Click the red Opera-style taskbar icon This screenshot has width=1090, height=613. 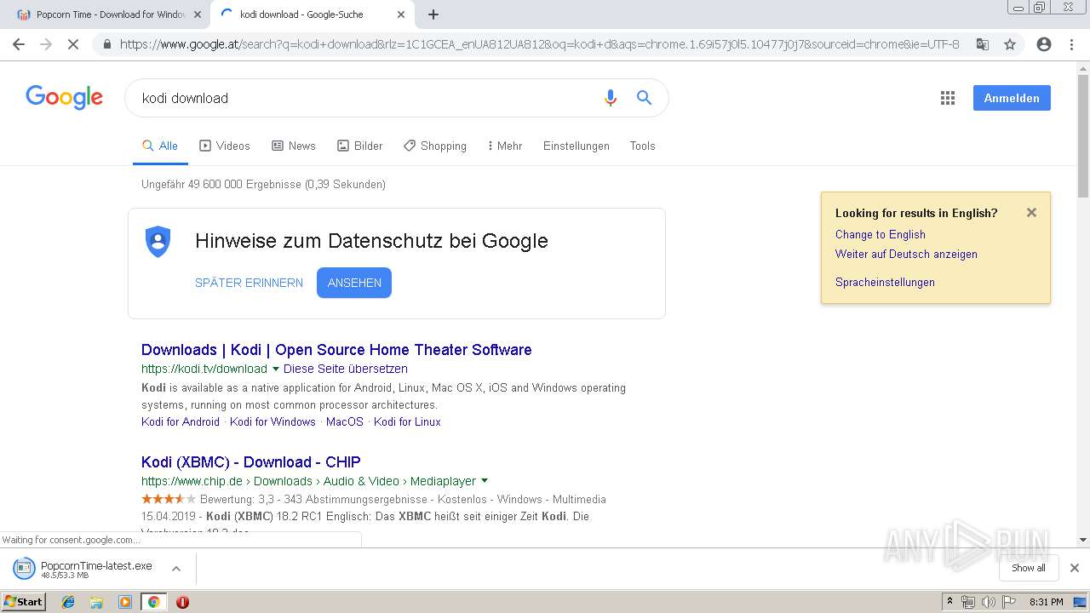182,602
